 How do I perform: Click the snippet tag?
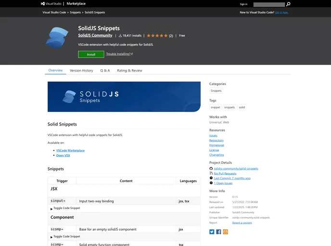point(216,107)
